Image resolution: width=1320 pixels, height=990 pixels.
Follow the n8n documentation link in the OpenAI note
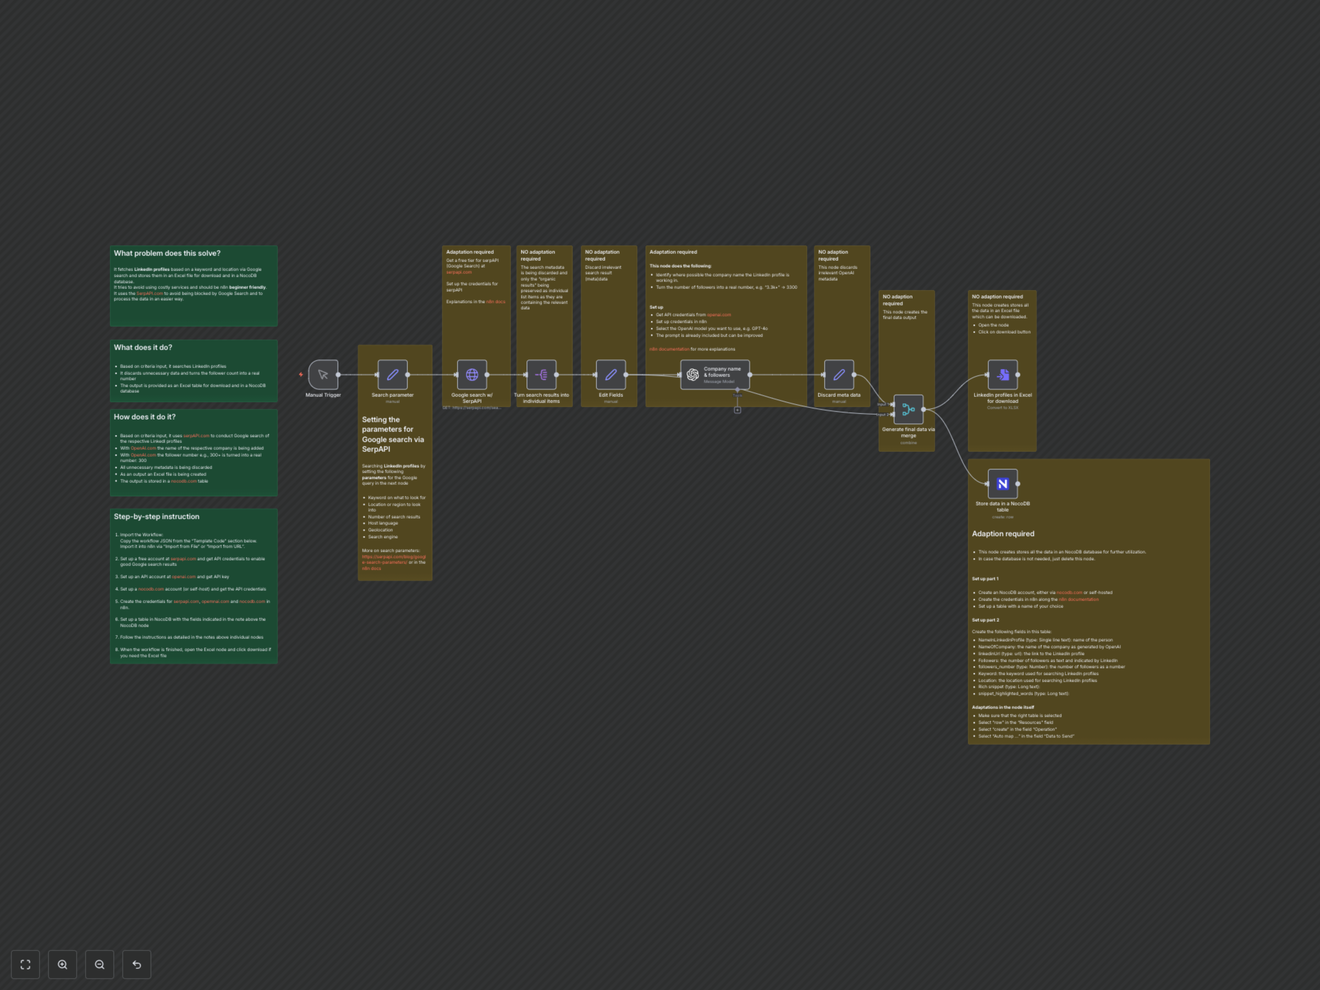click(669, 349)
